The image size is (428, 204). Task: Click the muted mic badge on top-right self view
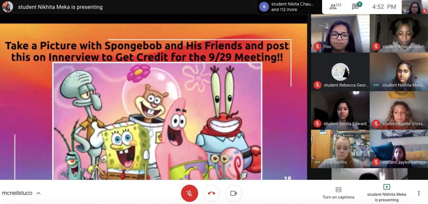(x=424, y=11)
